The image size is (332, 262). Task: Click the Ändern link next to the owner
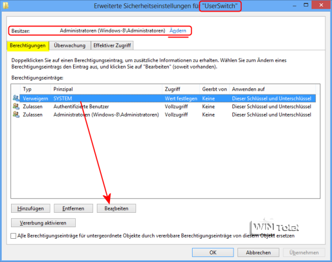(x=178, y=30)
